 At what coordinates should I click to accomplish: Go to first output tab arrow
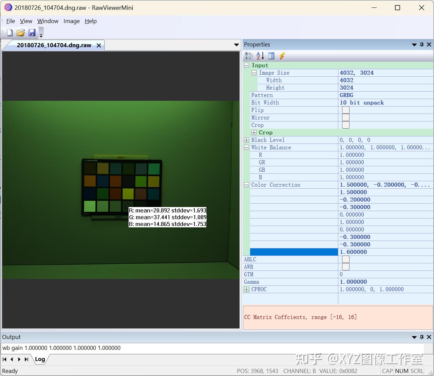point(4,359)
